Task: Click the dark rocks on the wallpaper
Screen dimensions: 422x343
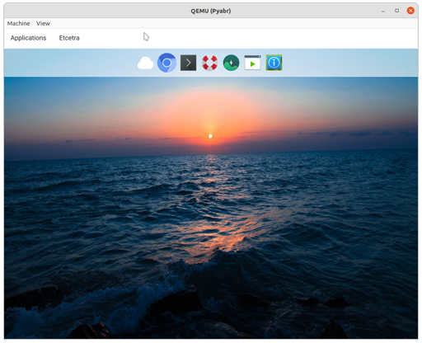Action: click(x=176, y=305)
